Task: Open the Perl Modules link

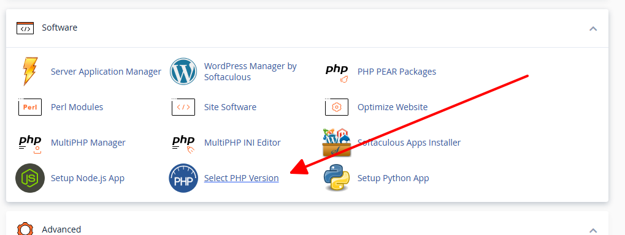Action: point(77,107)
